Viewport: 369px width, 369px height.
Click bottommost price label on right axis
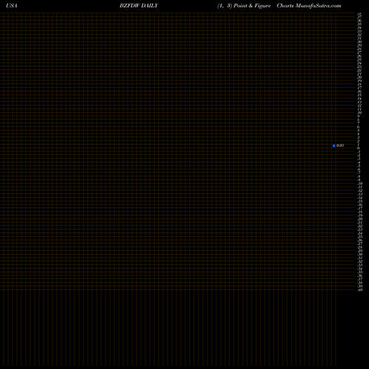click(359, 290)
